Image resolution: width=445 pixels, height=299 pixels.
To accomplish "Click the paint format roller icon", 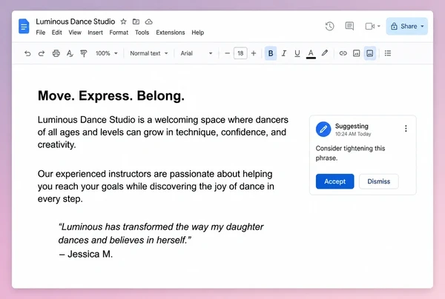I will click(83, 53).
